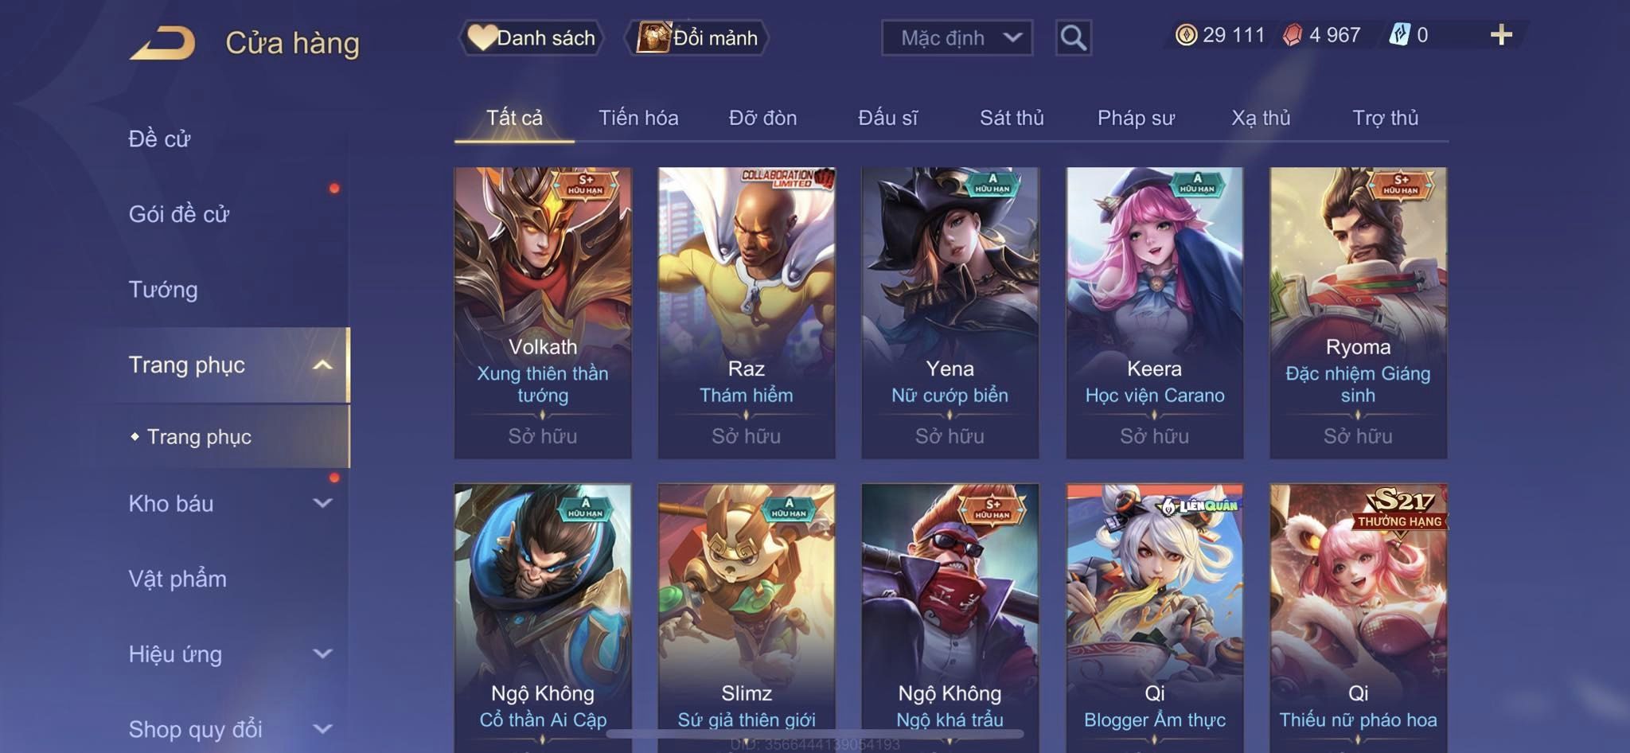
Task: Click the blue voucher currency icon
Action: [x=1399, y=35]
